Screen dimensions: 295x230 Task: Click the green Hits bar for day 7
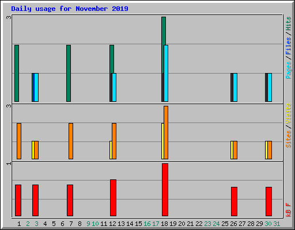[x=69, y=73]
